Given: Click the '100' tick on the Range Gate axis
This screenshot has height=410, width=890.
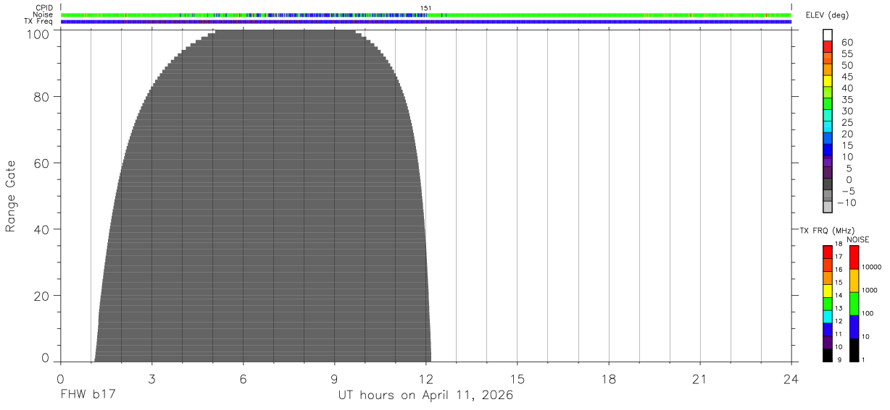Looking at the screenshot, I should click(x=39, y=33).
